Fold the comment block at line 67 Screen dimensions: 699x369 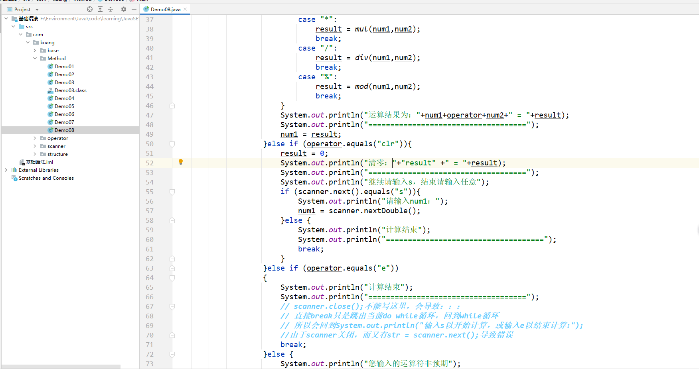pyautogui.click(x=172, y=306)
